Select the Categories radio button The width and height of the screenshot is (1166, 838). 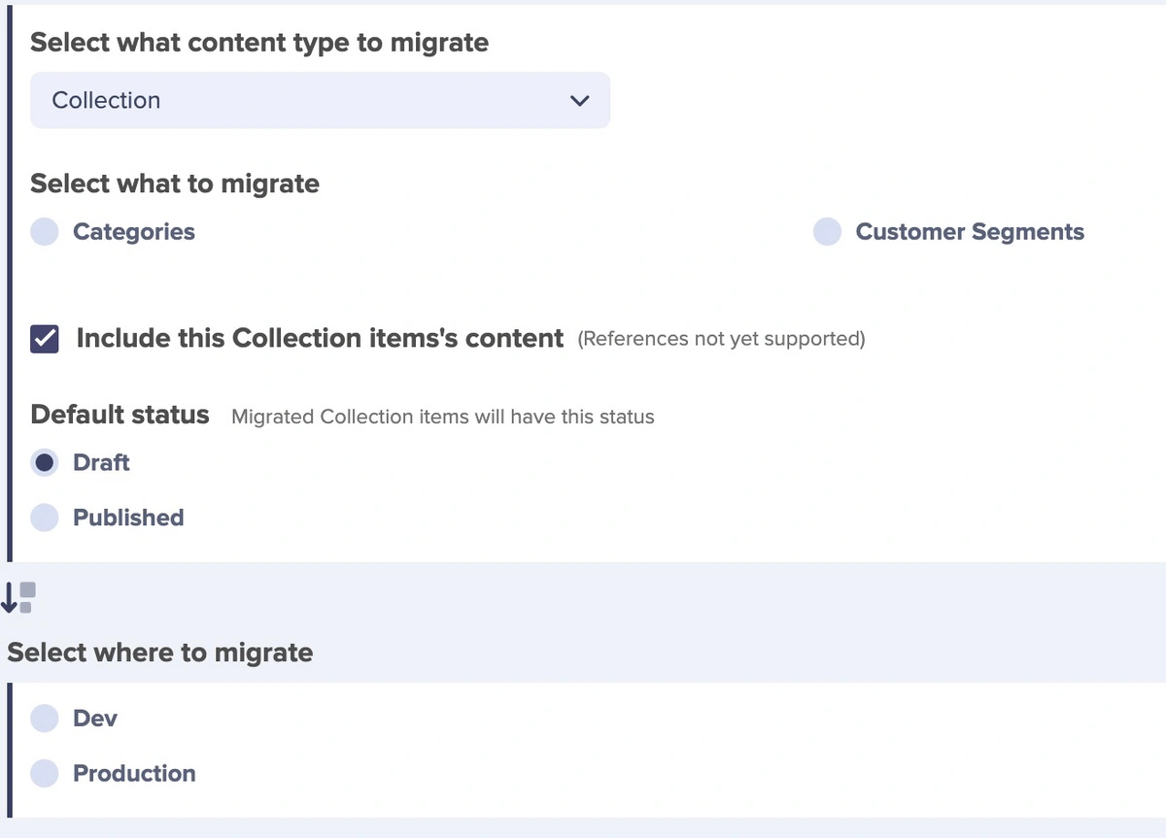pyautogui.click(x=45, y=232)
